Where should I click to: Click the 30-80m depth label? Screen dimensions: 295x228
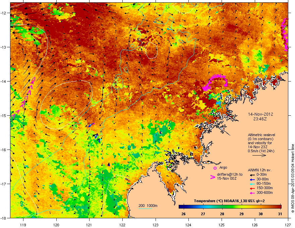click(262, 179)
